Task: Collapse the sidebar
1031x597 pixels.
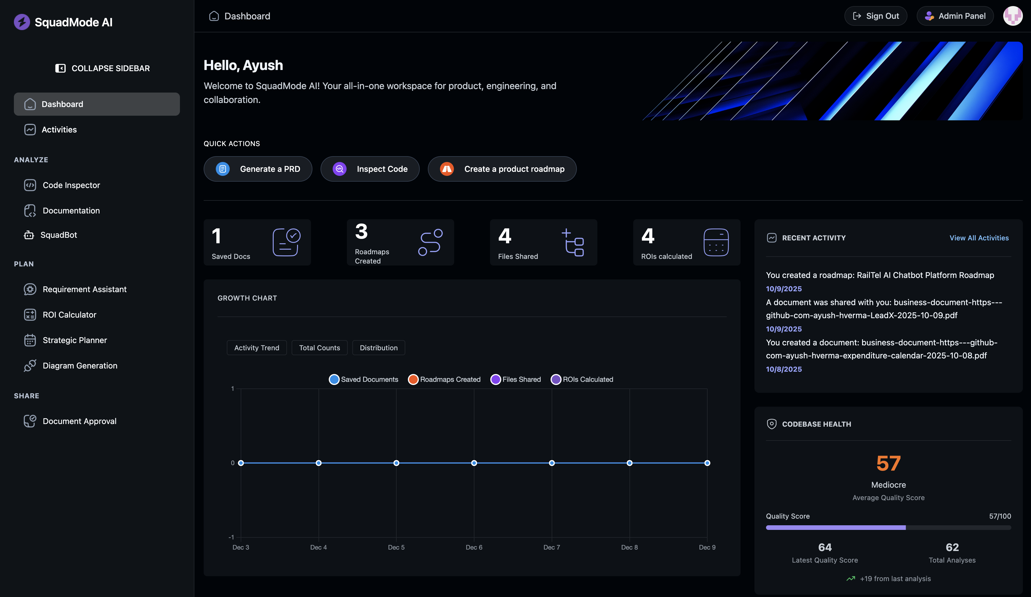Action: 102,68
